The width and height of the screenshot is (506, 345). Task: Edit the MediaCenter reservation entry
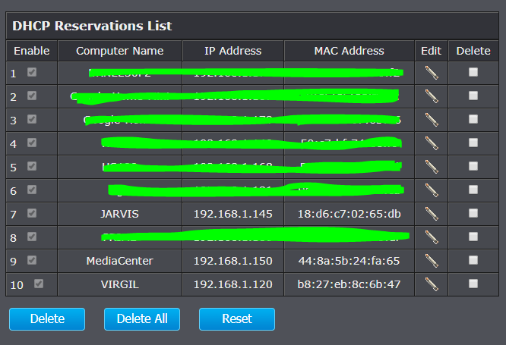tap(432, 261)
